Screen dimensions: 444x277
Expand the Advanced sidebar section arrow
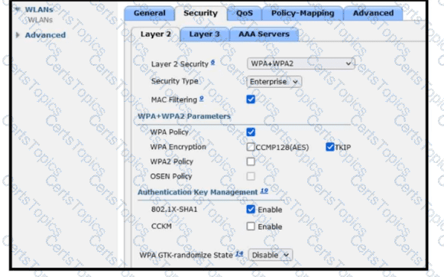click(x=18, y=35)
